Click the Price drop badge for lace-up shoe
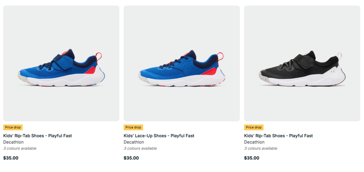364x172 pixels. click(x=133, y=127)
